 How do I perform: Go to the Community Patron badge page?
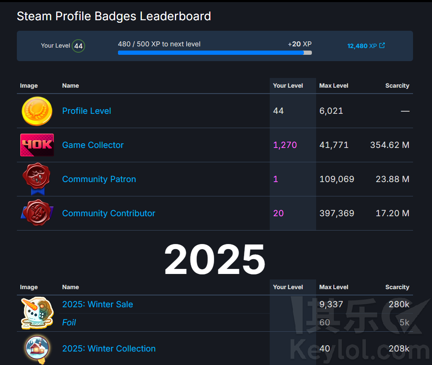click(x=99, y=179)
